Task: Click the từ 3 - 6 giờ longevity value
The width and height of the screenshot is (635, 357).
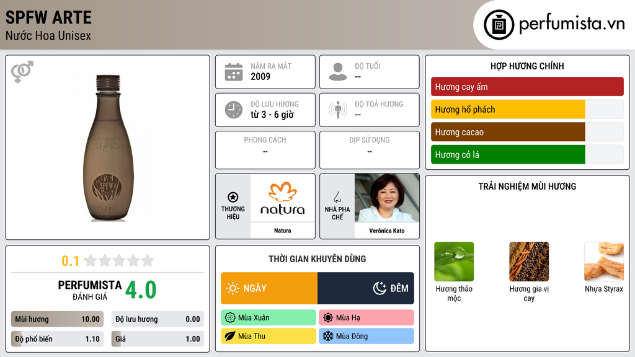Action: pos(272,115)
